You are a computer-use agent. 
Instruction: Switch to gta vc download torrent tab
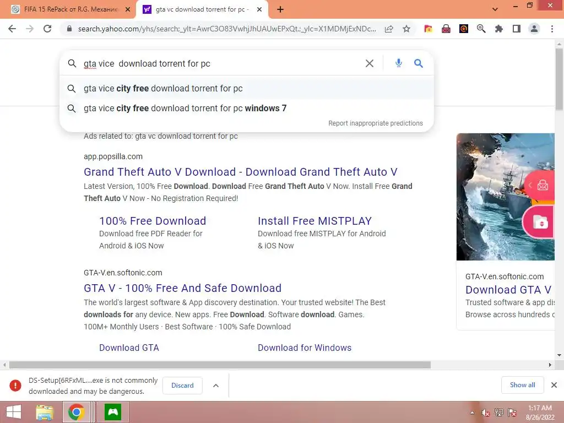202,10
